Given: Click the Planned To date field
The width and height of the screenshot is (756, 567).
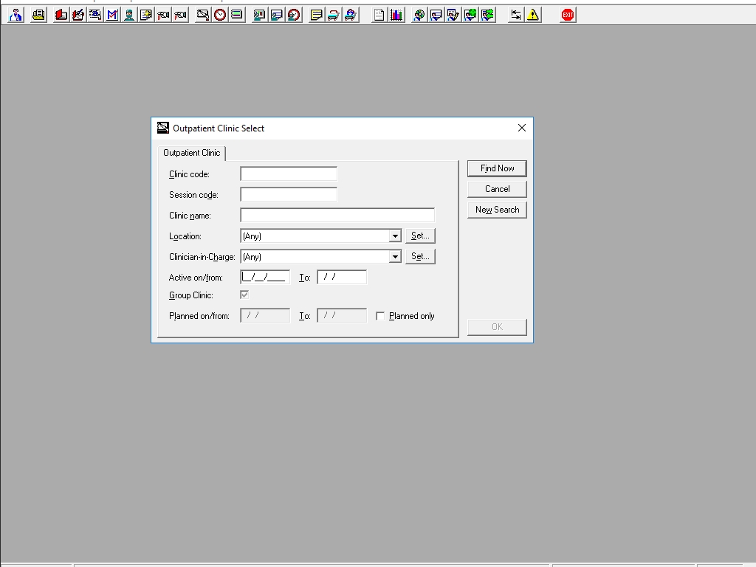Looking at the screenshot, I should (342, 316).
